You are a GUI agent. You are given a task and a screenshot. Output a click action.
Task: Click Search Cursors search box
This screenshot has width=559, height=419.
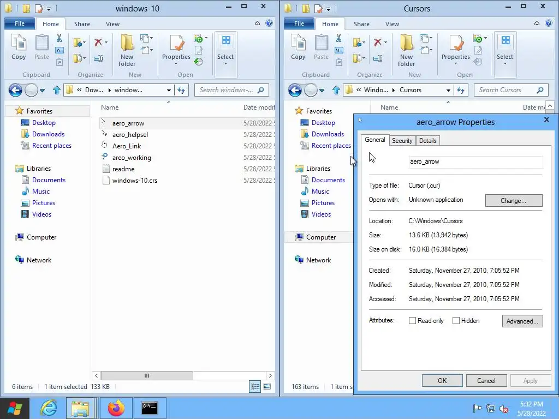(x=511, y=90)
